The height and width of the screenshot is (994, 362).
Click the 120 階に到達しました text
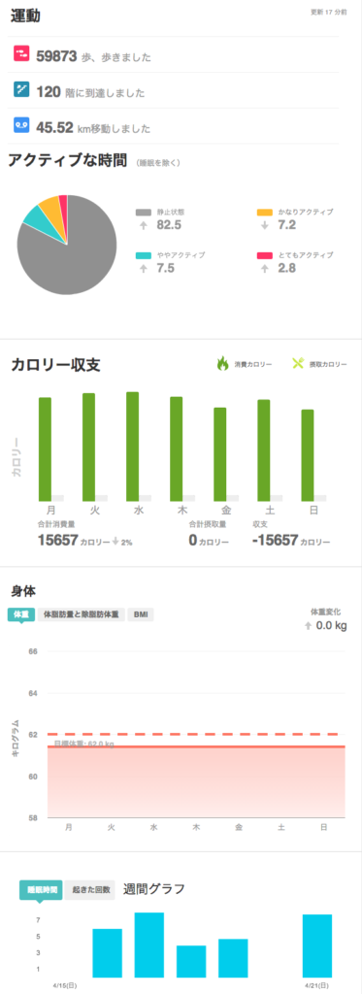coord(90,92)
